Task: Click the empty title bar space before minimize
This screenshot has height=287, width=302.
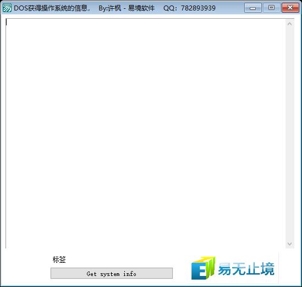Action: 229,8
